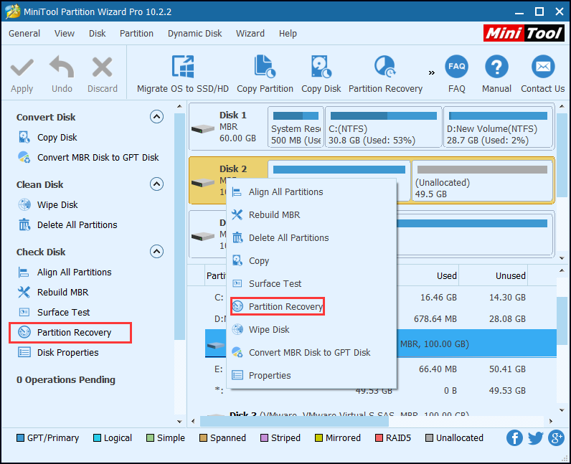
Task: Open the Wizard menu
Action: 250,34
